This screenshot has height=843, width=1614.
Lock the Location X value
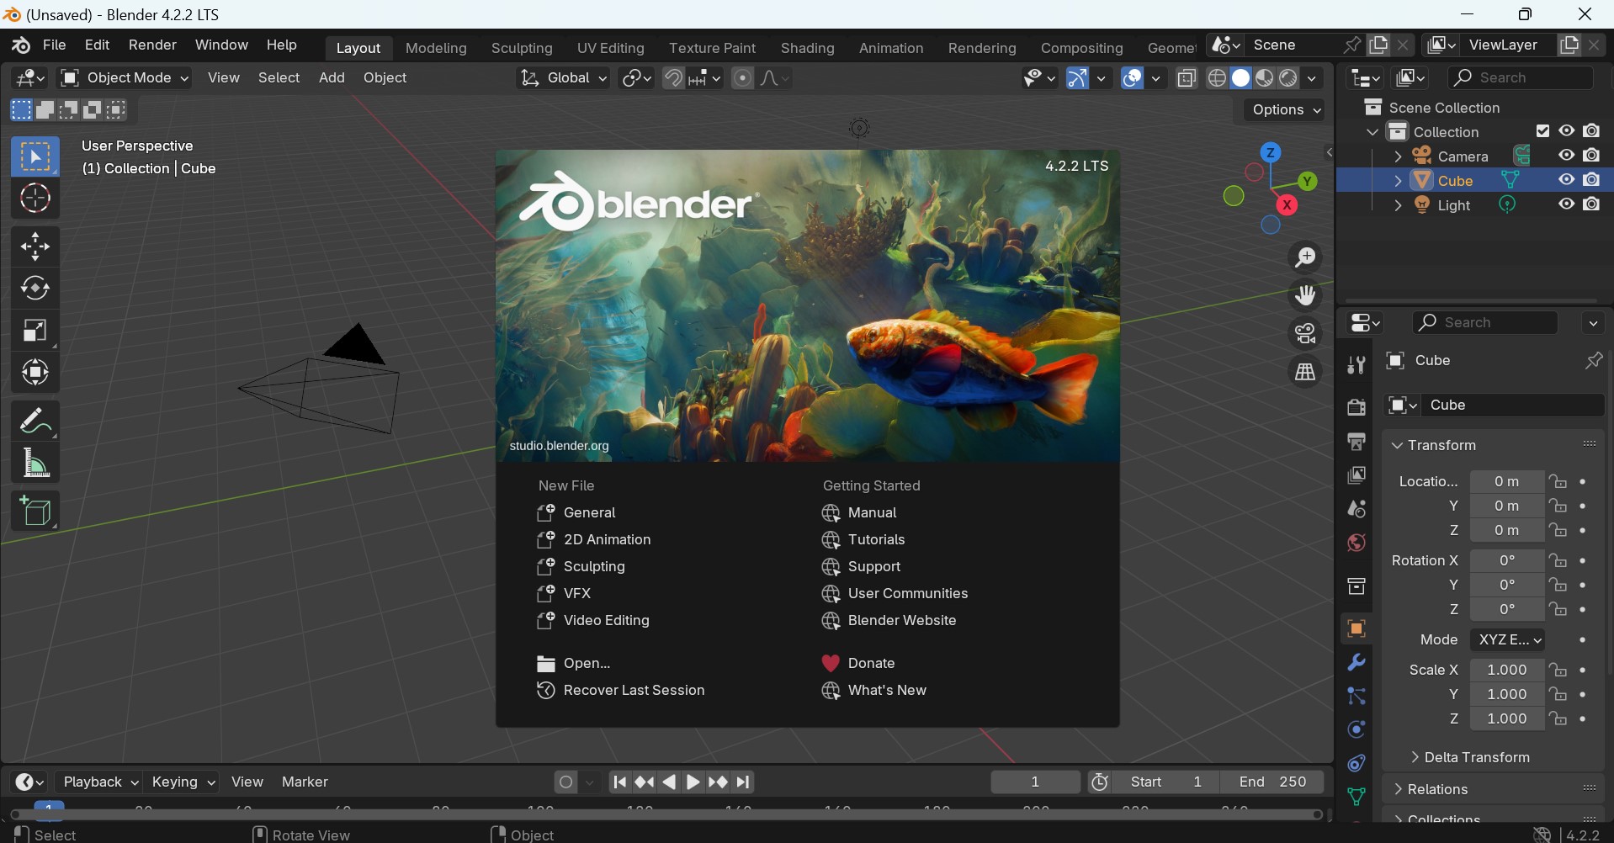pyautogui.click(x=1559, y=482)
